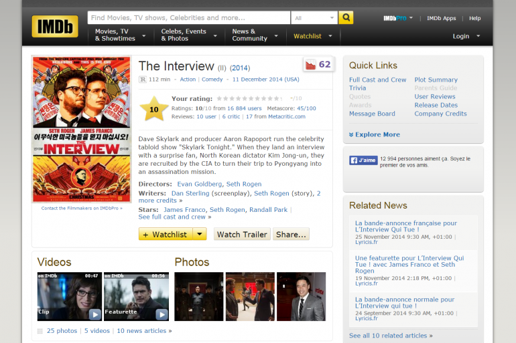Screen dimensions: 516x343
Task: Open news 'La bande-annonce française pour L'Interview Qui Tue'
Action: tap(405, 226)
